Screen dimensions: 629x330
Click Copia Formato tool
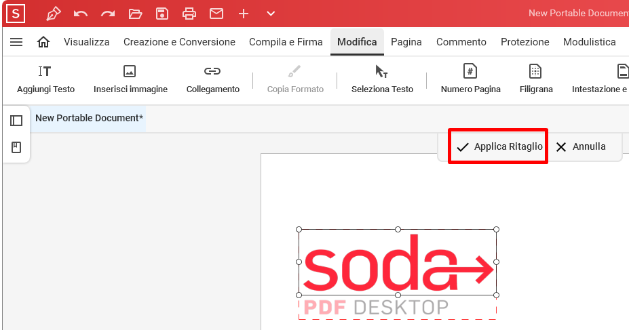coord(295,80)
